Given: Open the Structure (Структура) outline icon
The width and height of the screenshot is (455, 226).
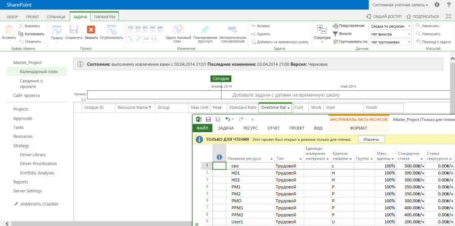Looking at the screenshot, I should coord(322,30).
